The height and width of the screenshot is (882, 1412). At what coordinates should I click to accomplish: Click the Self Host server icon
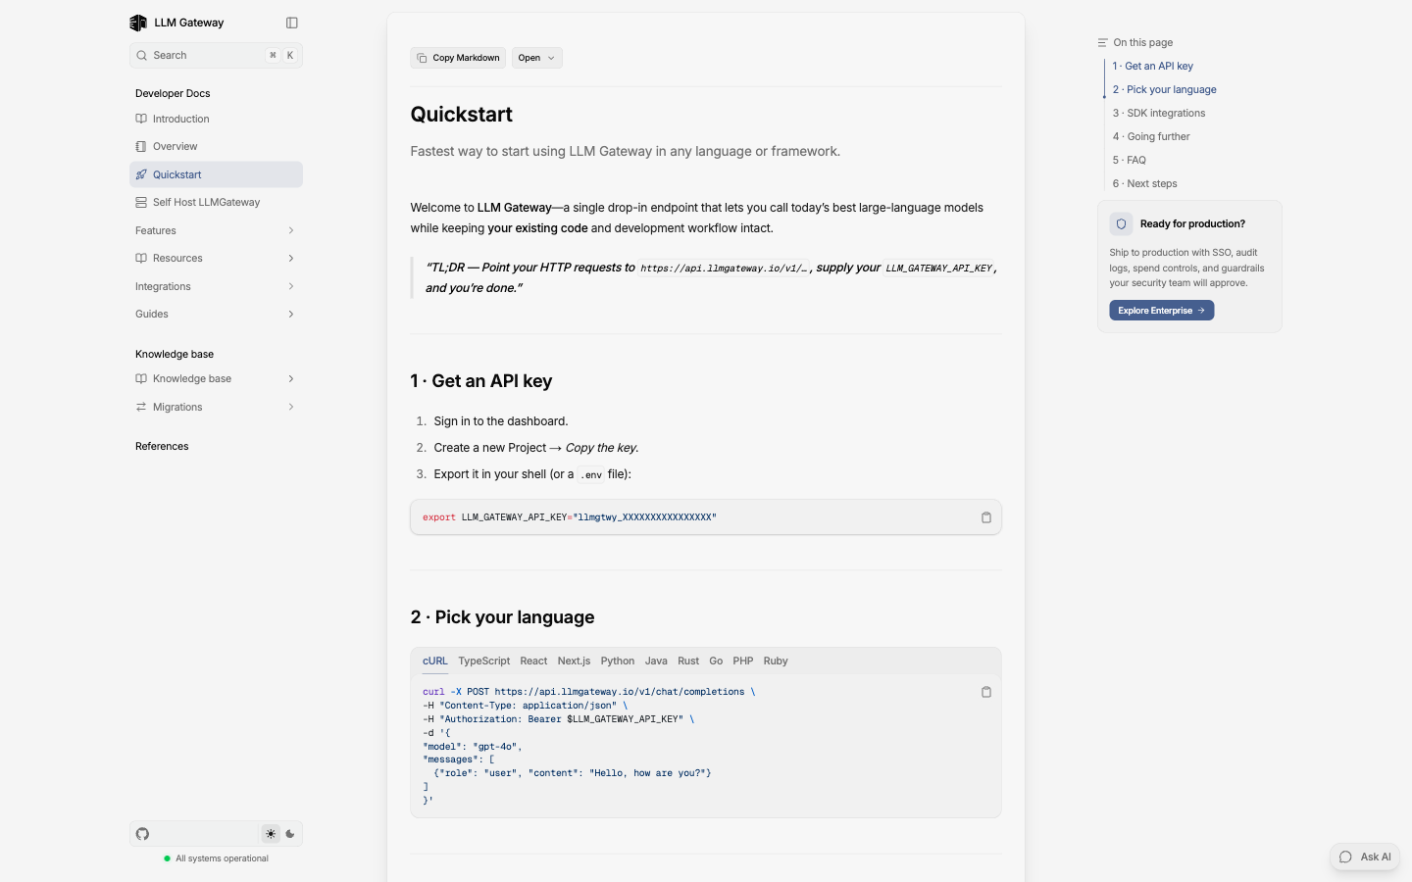141,202
